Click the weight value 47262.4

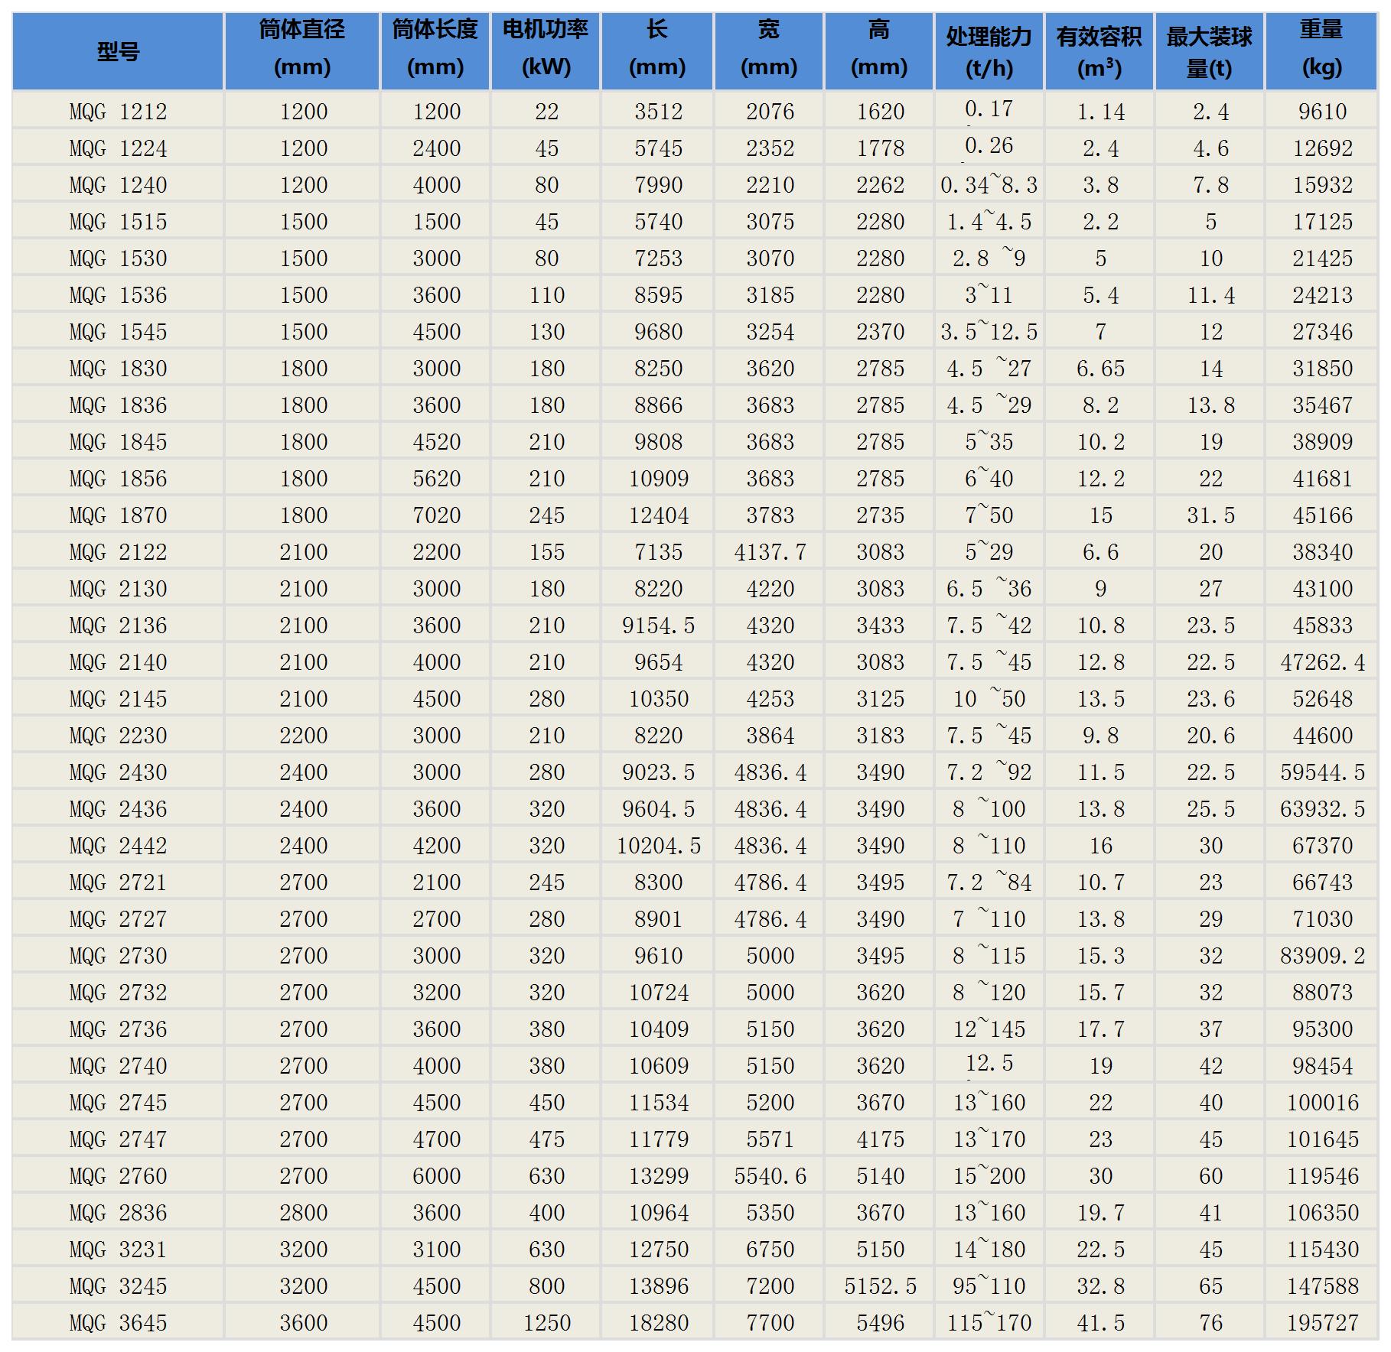pyautogui.click(x=1322, y=662)
